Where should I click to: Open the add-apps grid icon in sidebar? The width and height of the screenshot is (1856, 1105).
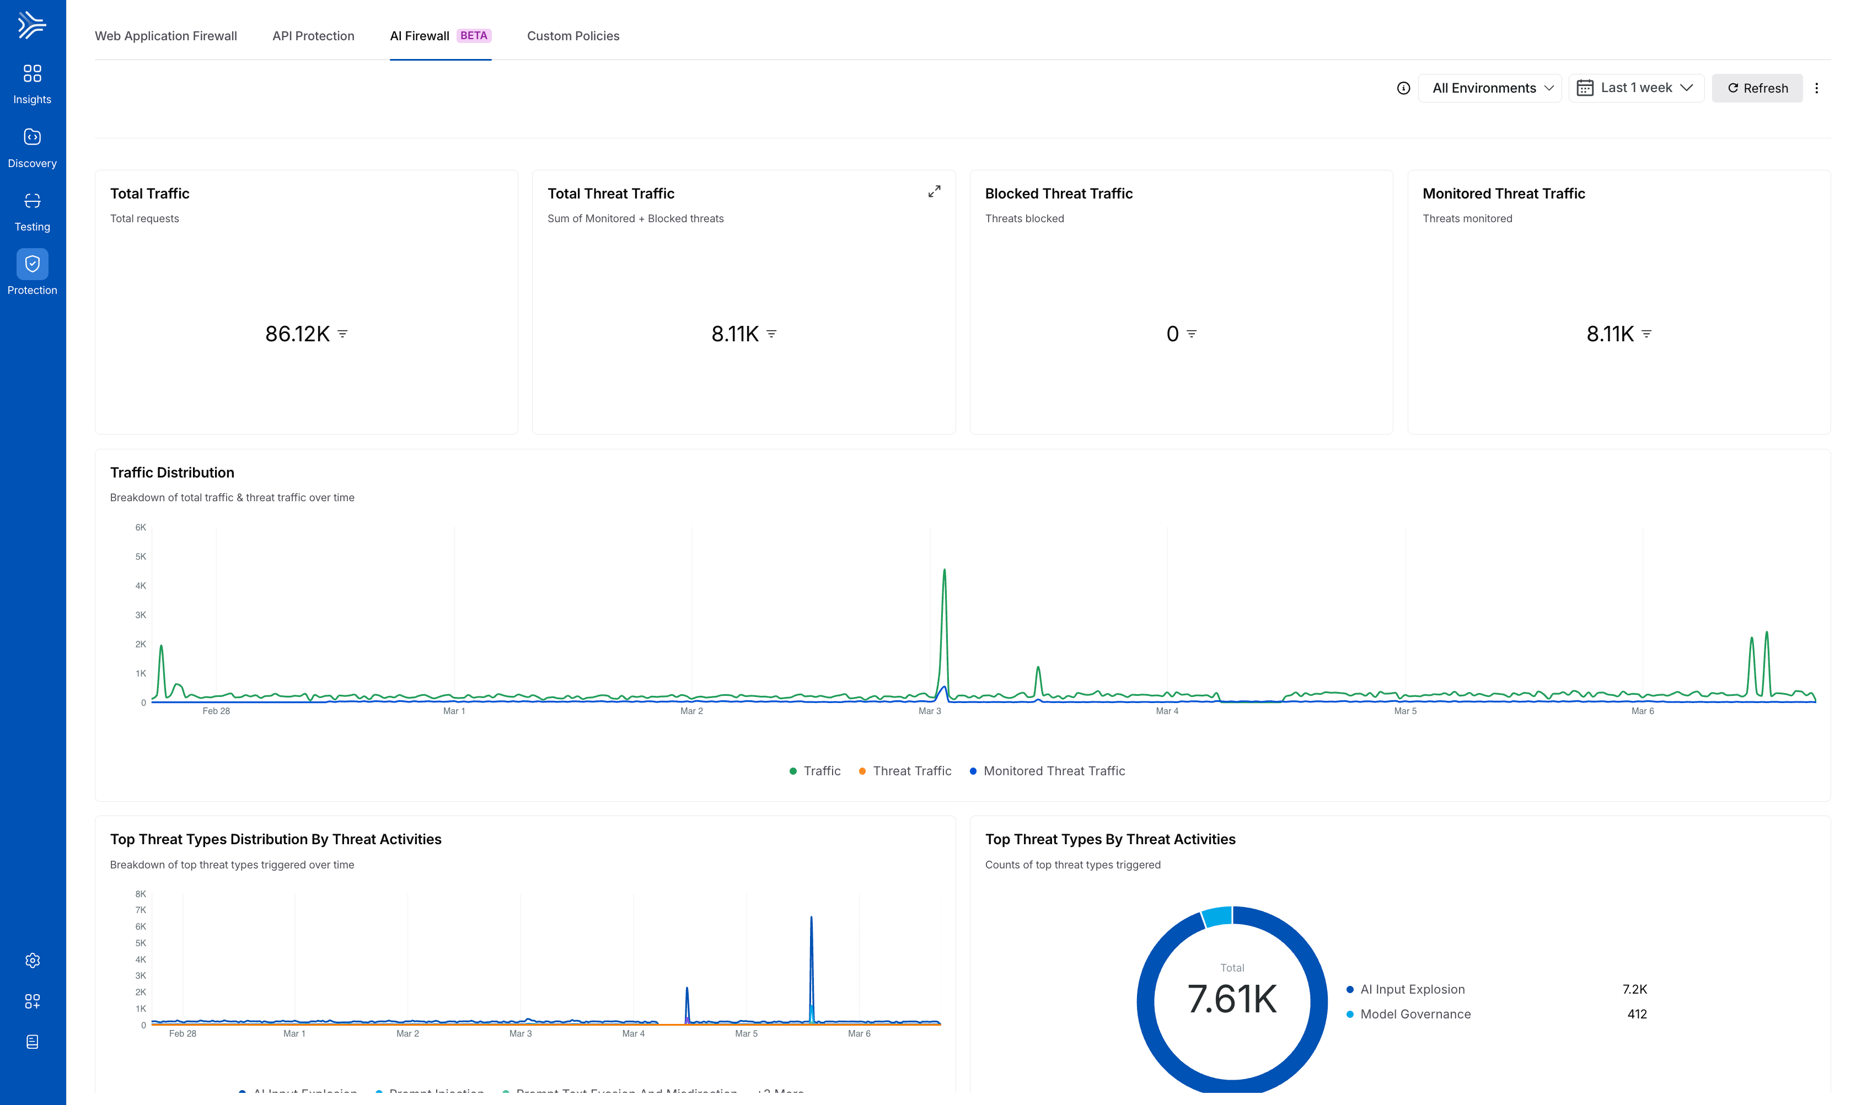point(32,1001)
